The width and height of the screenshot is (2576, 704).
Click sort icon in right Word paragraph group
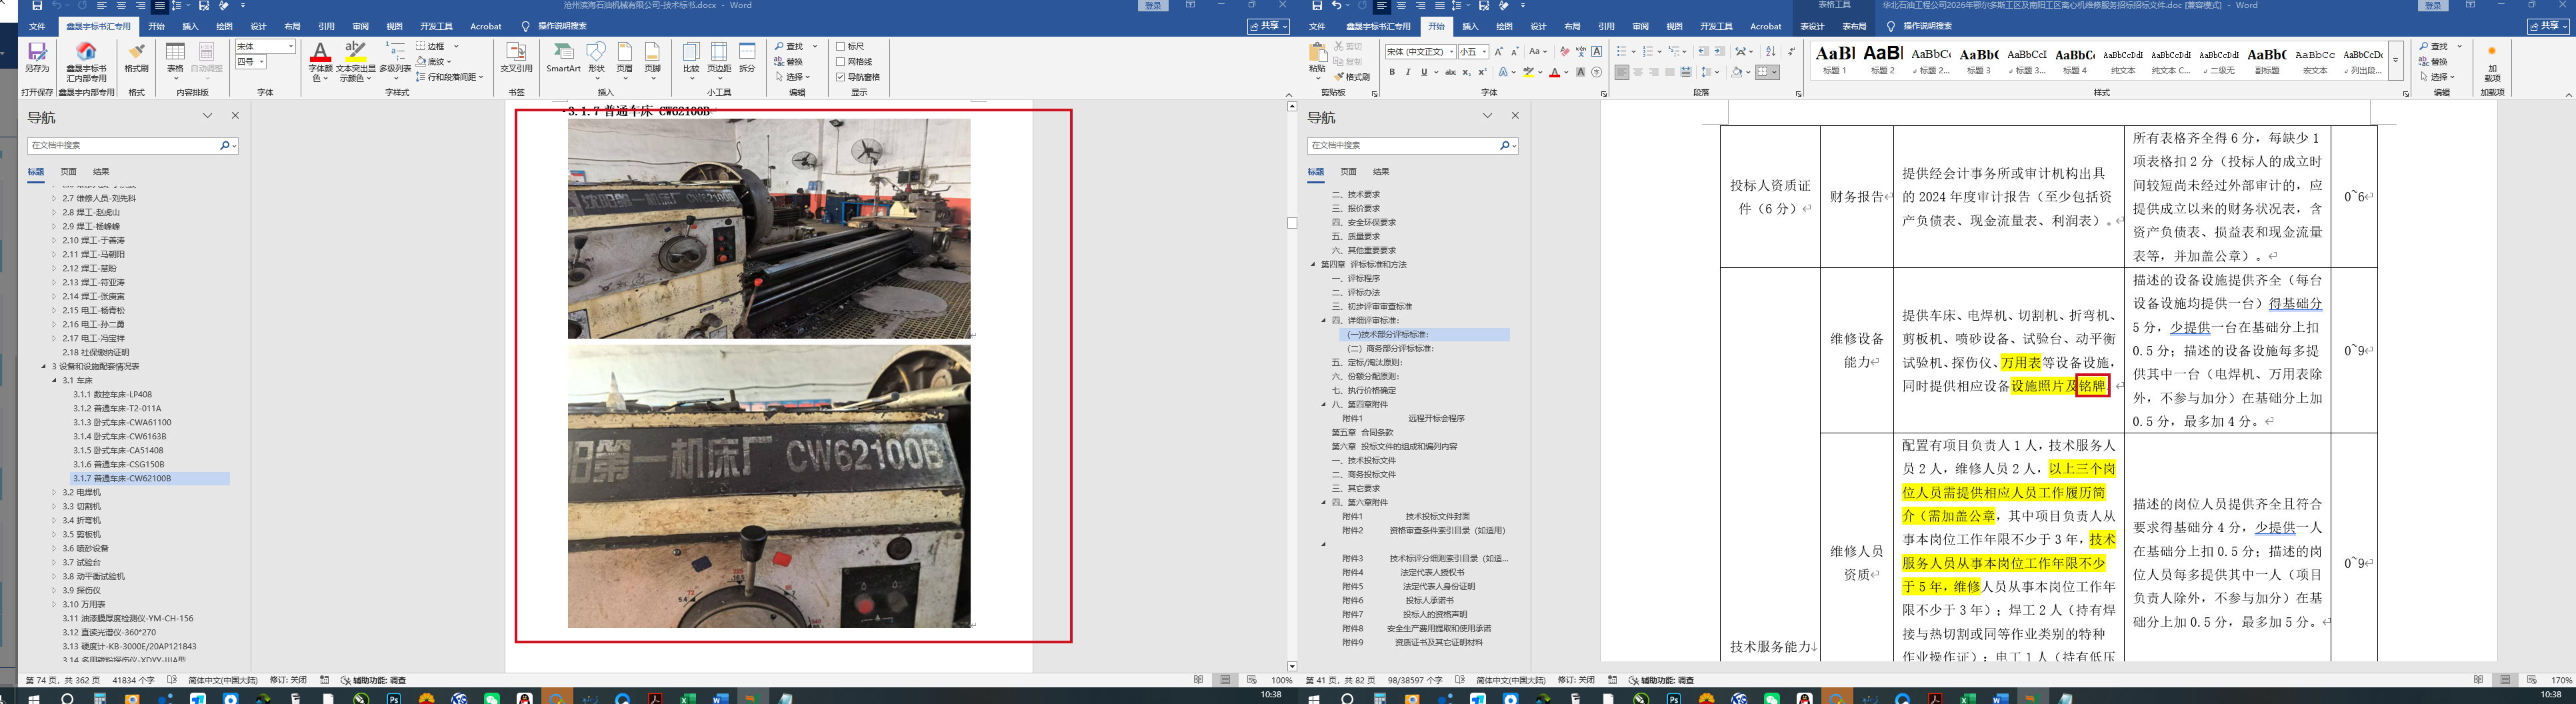[1771, 51]
